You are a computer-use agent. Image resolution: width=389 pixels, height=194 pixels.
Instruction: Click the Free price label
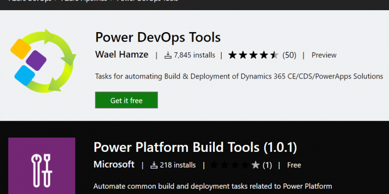tap(294, 165)
